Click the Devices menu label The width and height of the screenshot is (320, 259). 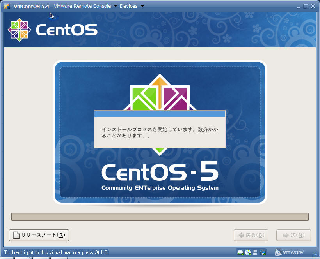point(128,6)
